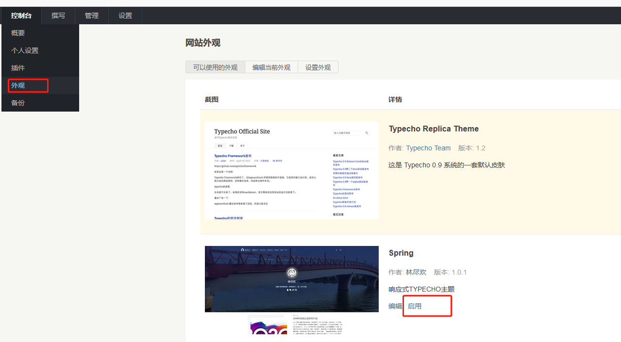
Task: Open the 设置 top menu
Action: pos(125,16)
